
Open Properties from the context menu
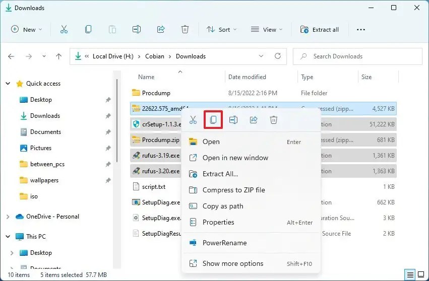pyautogui.click(x=251, y=222)
